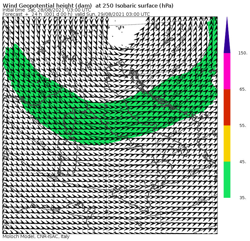Screen dimensions: 250x241
Task: Click the legend value label '35.'
Action: pyautogui.click(x=243, y=198)
